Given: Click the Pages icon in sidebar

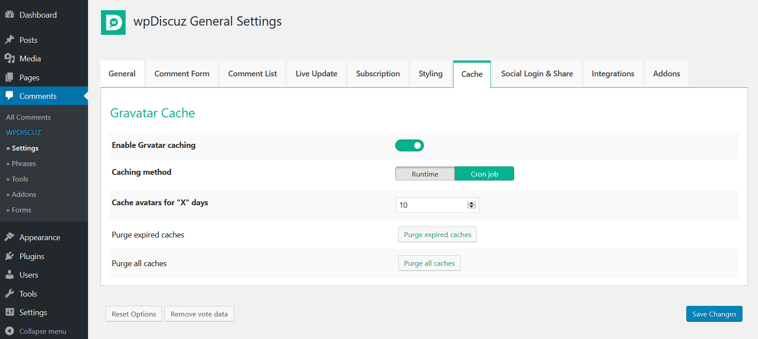Looking at the screenshot, I should click(9, 77).
